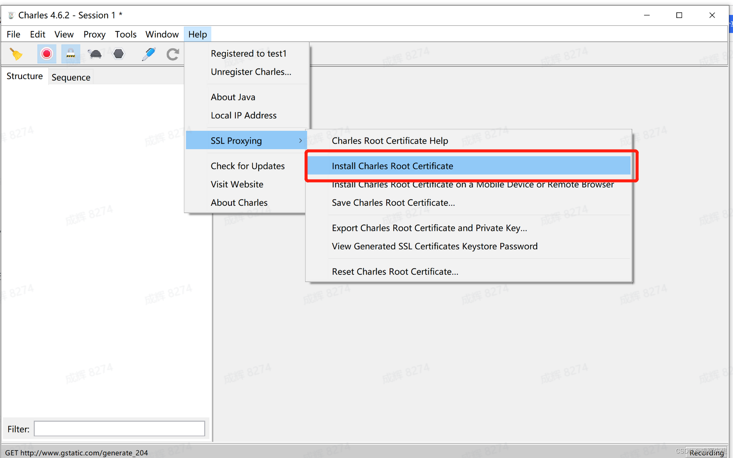Switch to the Structure tab
The image size is (733, 458).
pos(25,76)
